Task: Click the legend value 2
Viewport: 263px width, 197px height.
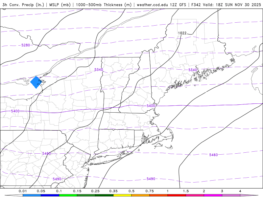Action: [x=204, y=191]
